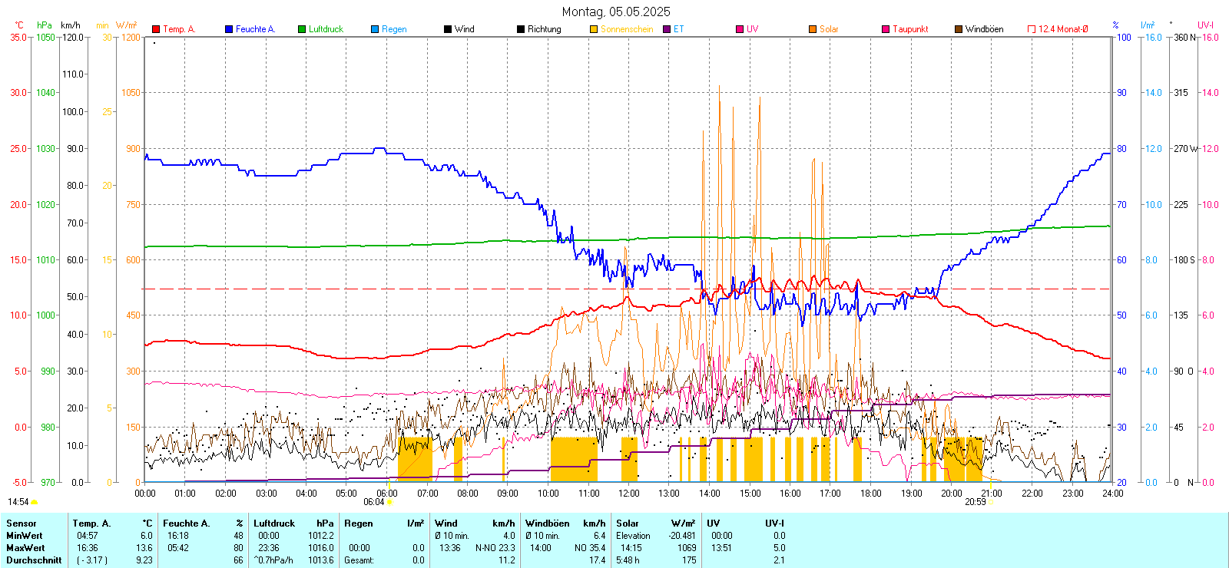Viewport: 1229px width, 568px height.
Task: Click the UV legend label
Action: [752, 29]
